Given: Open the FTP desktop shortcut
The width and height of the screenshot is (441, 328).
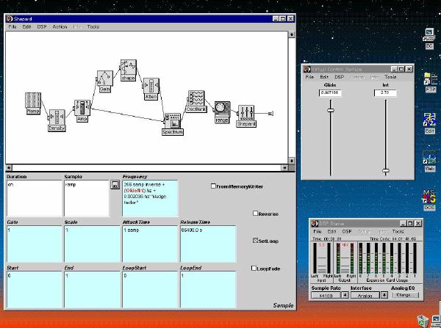Looking at the screenshot, I should coord(430,82).
